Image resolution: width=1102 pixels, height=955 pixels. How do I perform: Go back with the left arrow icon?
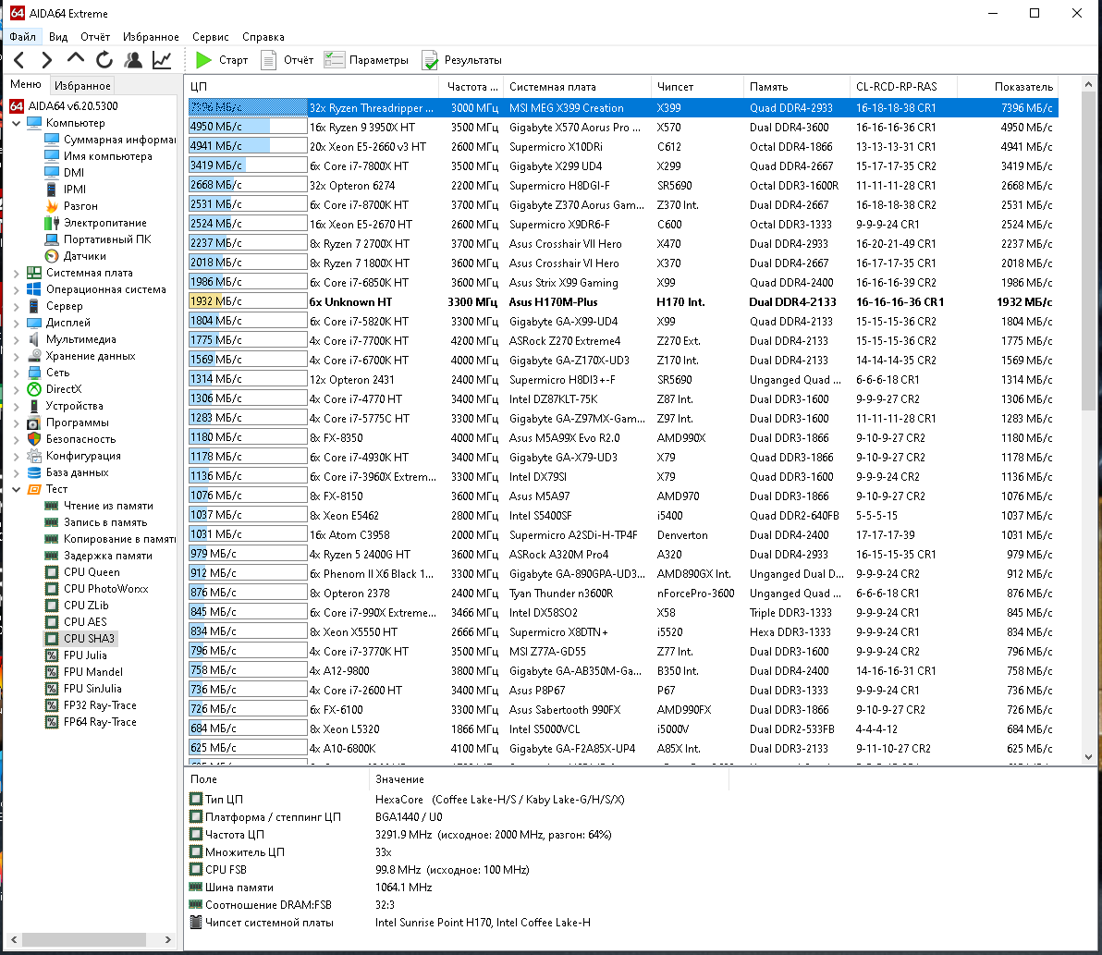19,60
